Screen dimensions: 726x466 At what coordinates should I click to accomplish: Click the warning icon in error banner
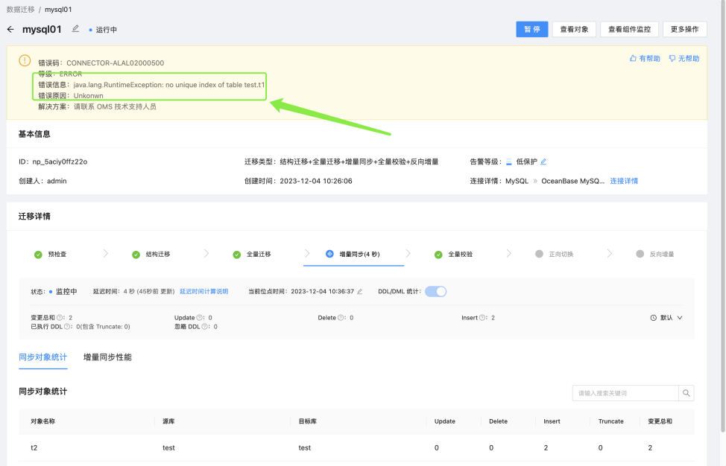click(25, 60)
